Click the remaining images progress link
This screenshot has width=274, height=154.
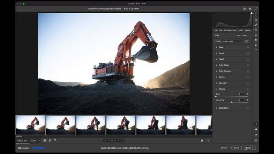click(24, 148)
